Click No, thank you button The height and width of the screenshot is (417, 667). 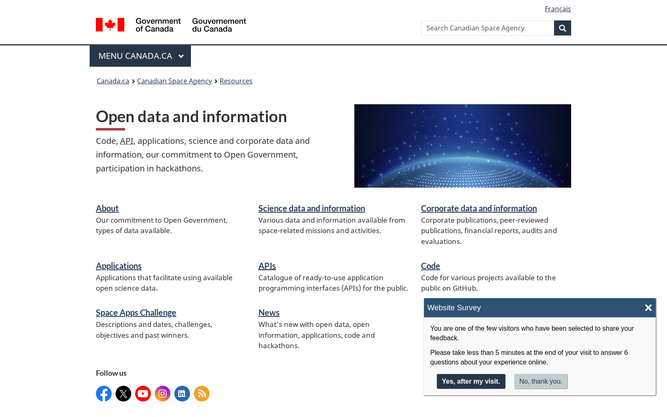[x=541, y=382]
